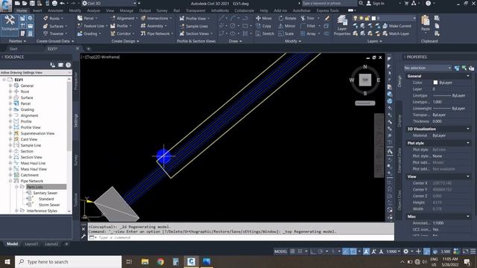Click the Sample Lines tool
The height and width of the screenshot is (268, 477).
pyautogui.click(x=194, y=26)
